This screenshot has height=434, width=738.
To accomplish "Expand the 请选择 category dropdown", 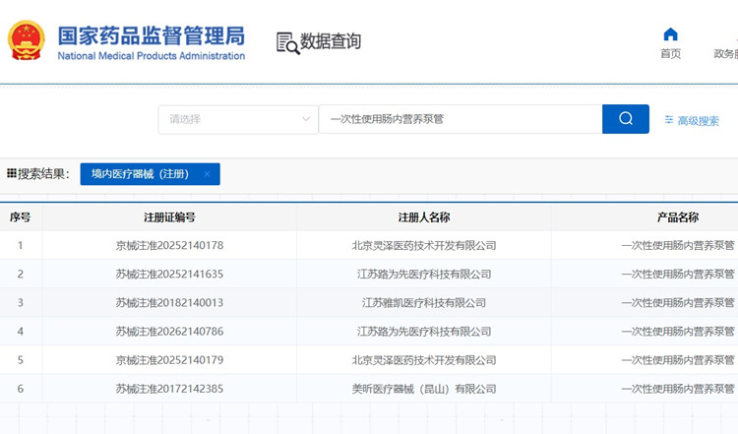I will click(238, 119).
